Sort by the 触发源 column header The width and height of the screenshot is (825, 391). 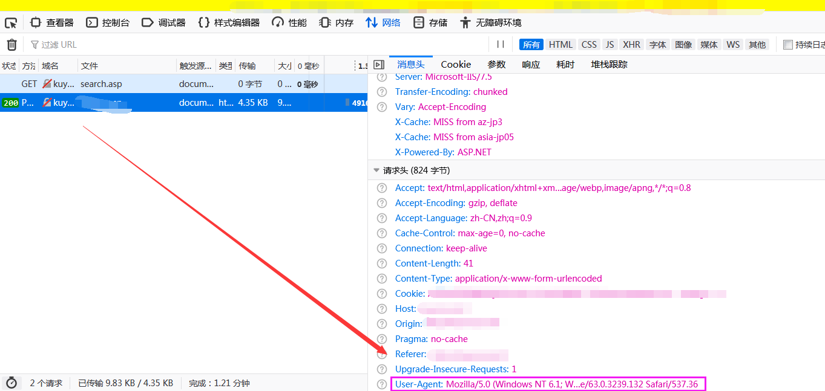click(x=196, y=66)
